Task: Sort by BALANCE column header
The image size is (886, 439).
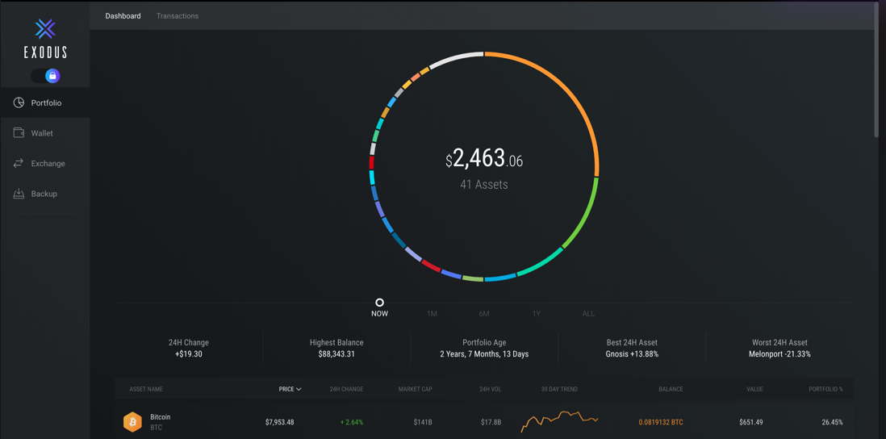Action: pos(671,389)
